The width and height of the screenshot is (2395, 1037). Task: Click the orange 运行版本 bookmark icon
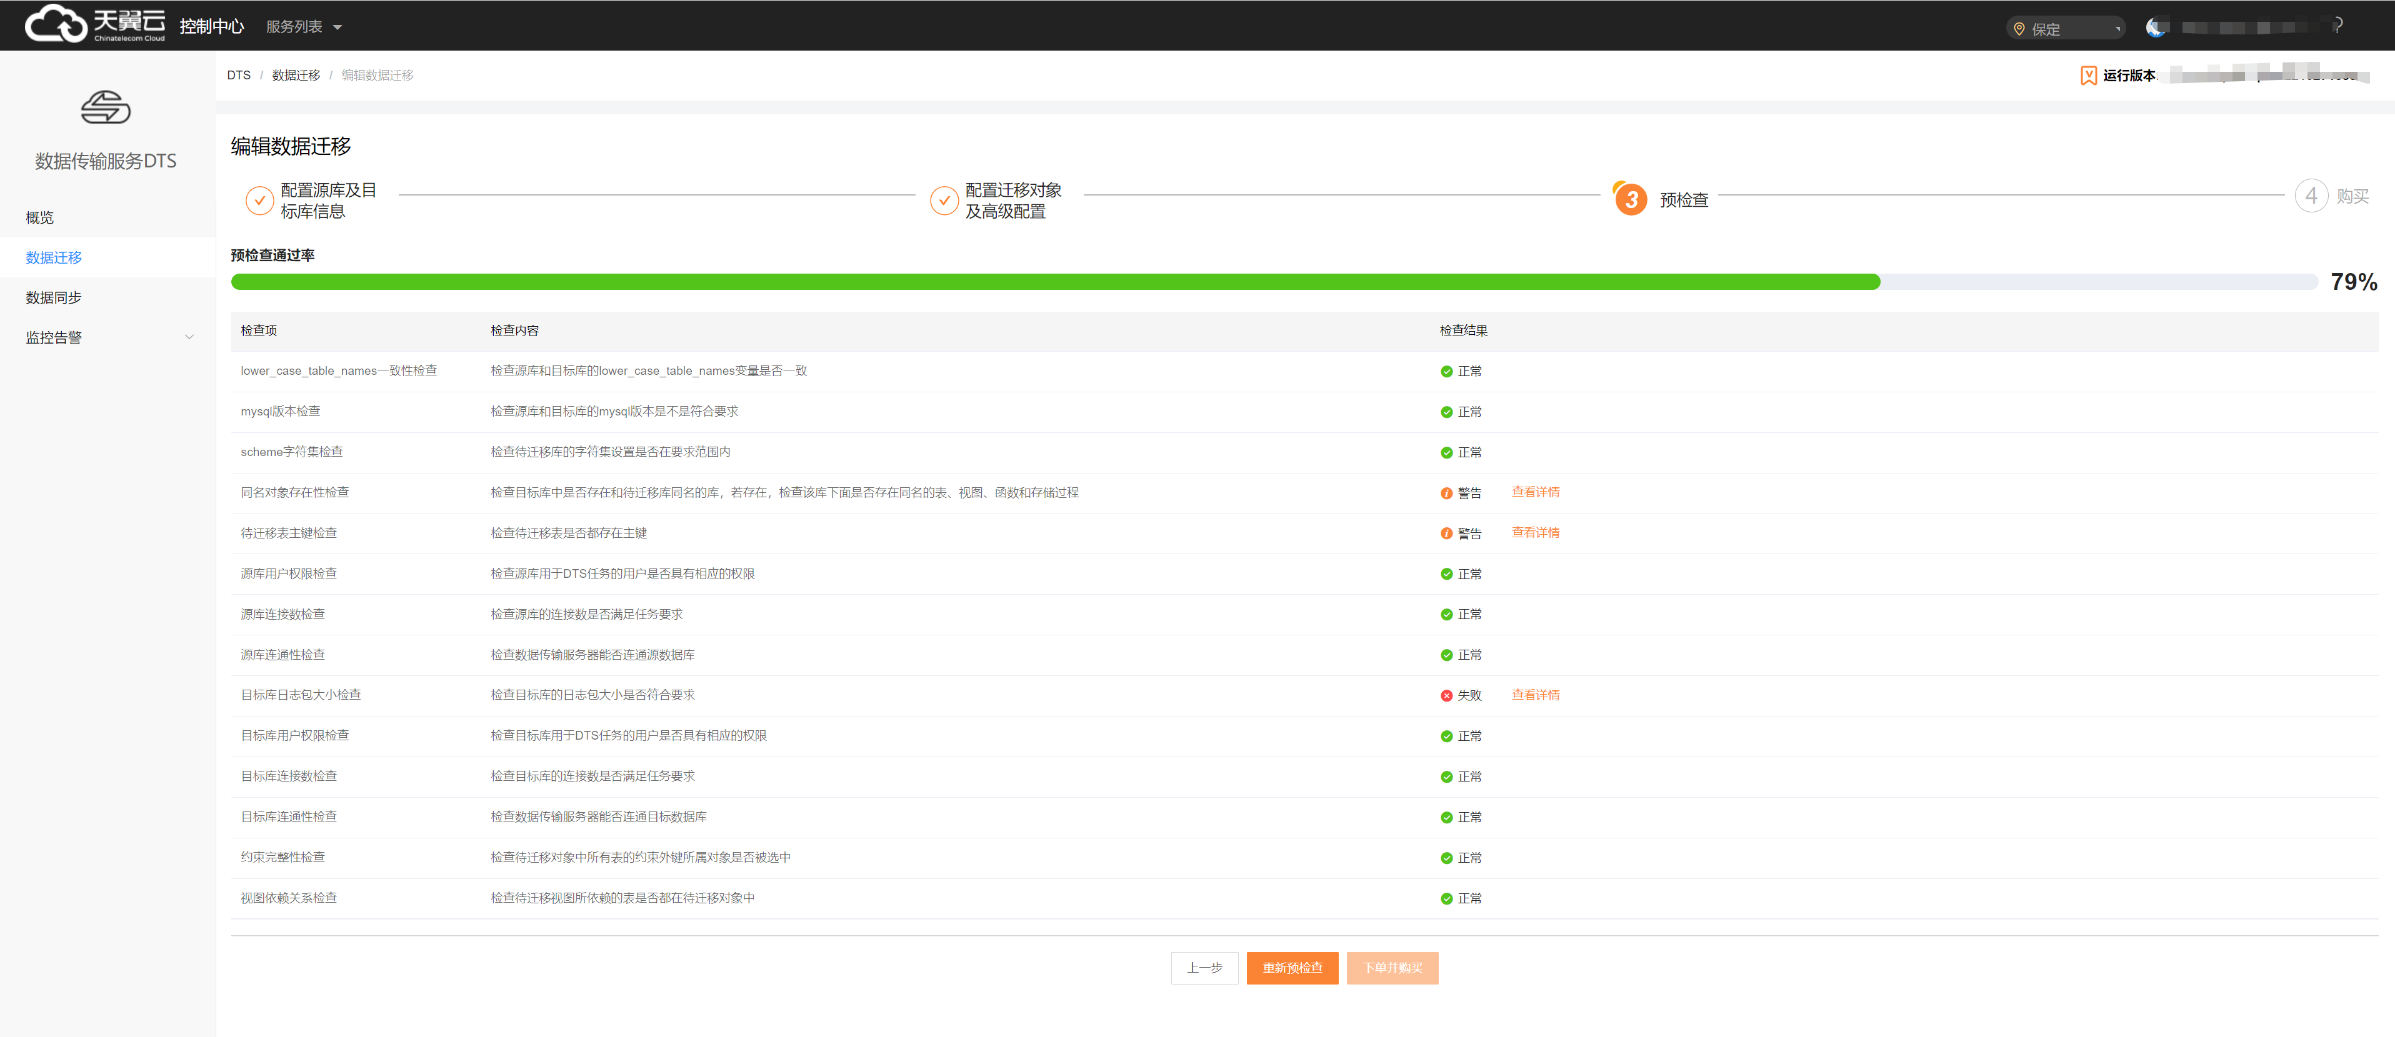coord(2088,75)
